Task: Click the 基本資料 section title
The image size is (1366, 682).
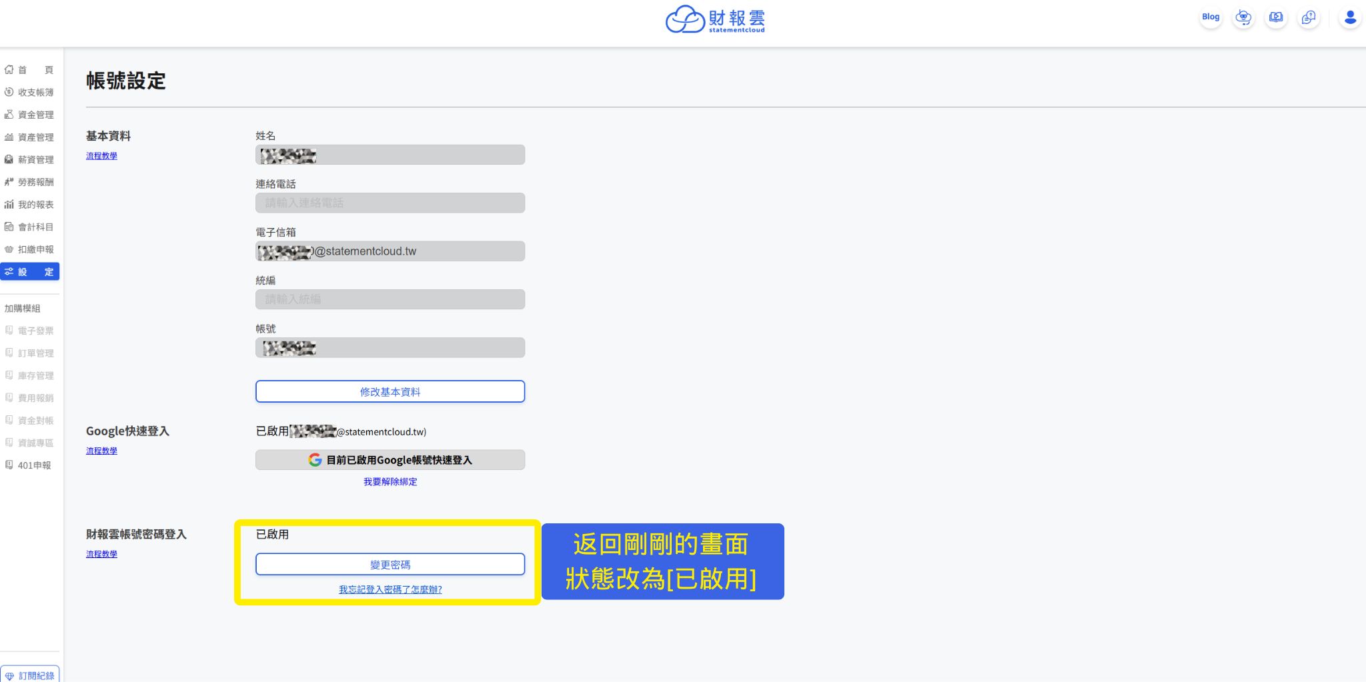Action: pos(108,137)
